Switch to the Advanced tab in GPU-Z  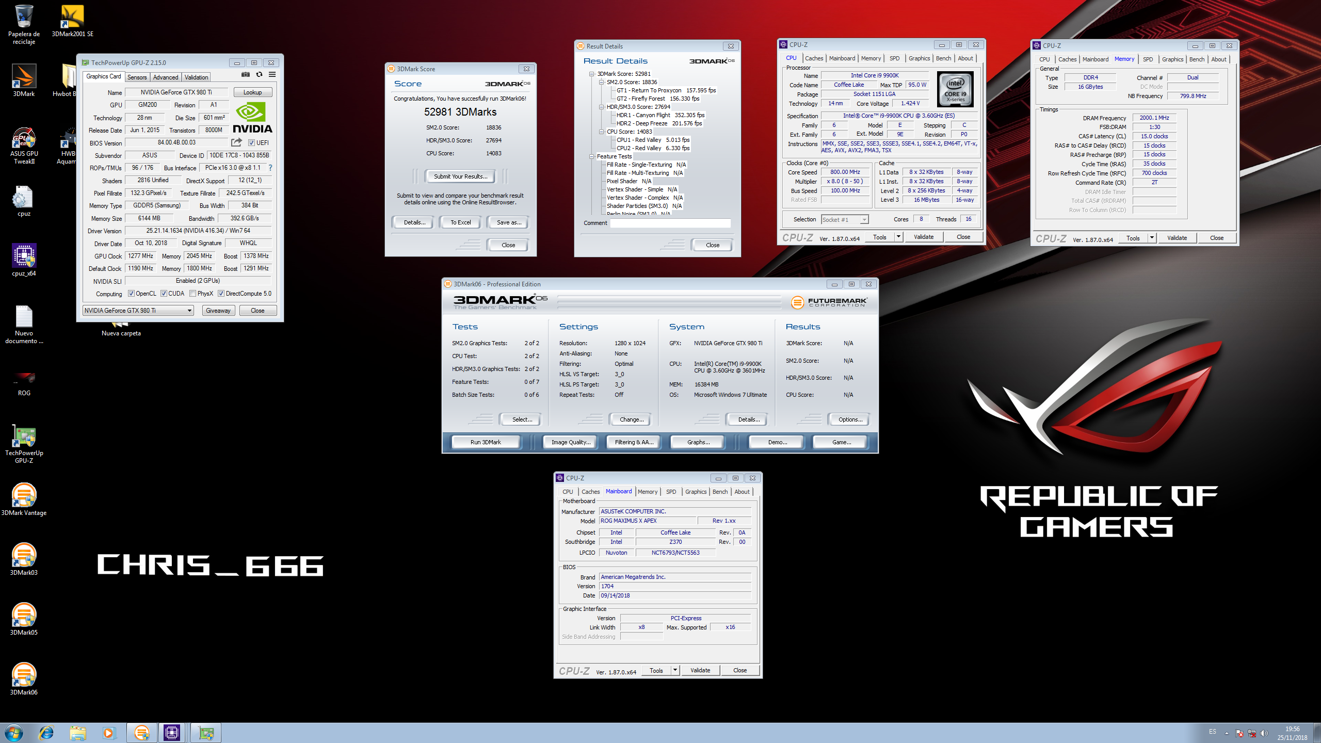pyautogui.click(x=166, y=77)
